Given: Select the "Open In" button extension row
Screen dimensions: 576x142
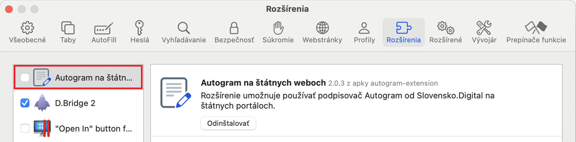Looking at the screenshot, I should click(78, 128).
